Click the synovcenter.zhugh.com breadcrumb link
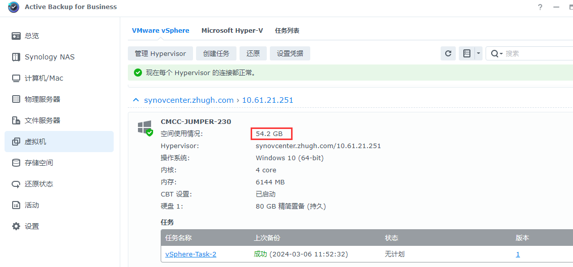573x267 pixels. click(x=189, y=100)
